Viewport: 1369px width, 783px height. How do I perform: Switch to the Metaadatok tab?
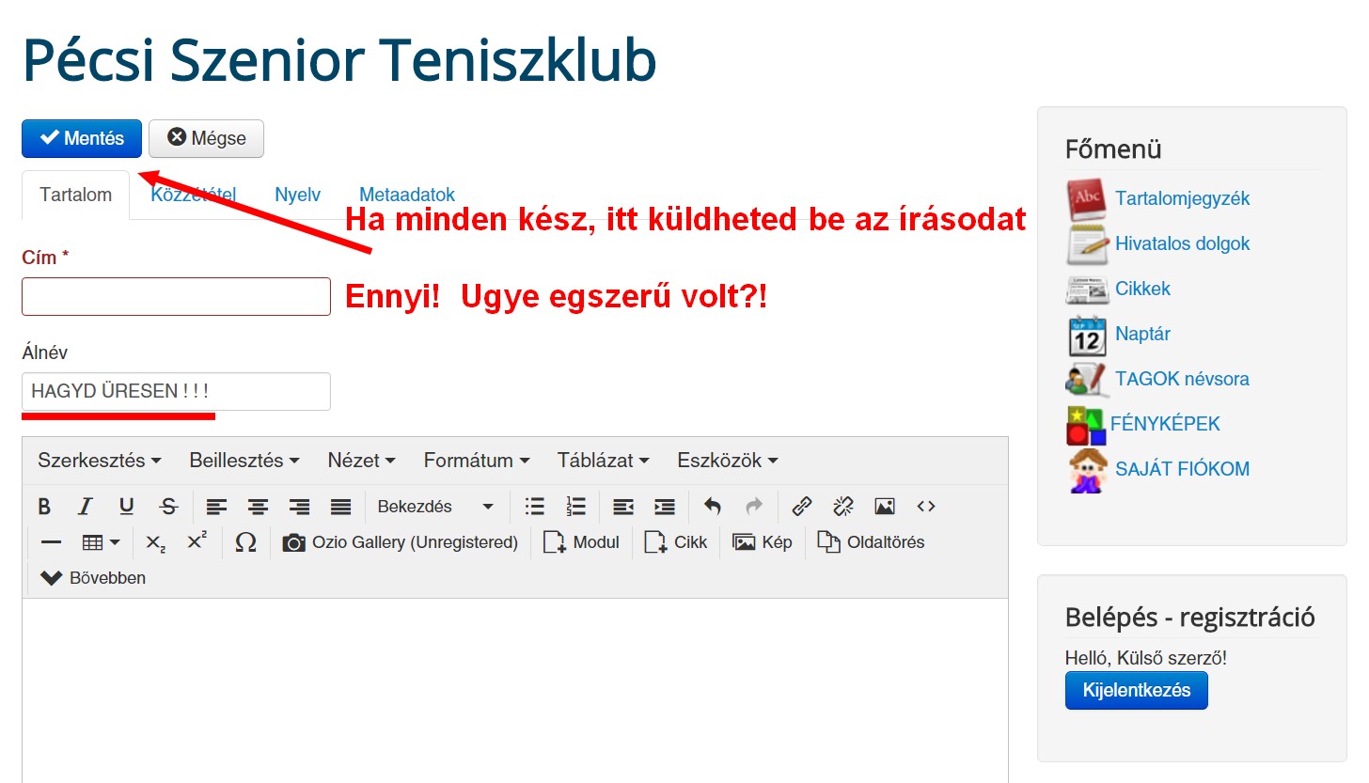[406, 195]
